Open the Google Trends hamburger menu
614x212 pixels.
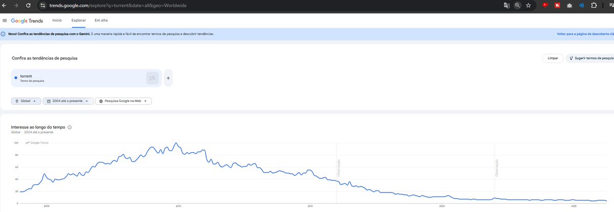pos(5,20)
